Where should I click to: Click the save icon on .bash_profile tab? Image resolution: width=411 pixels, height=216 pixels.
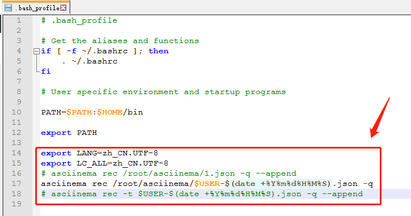(x=8, y=8)
